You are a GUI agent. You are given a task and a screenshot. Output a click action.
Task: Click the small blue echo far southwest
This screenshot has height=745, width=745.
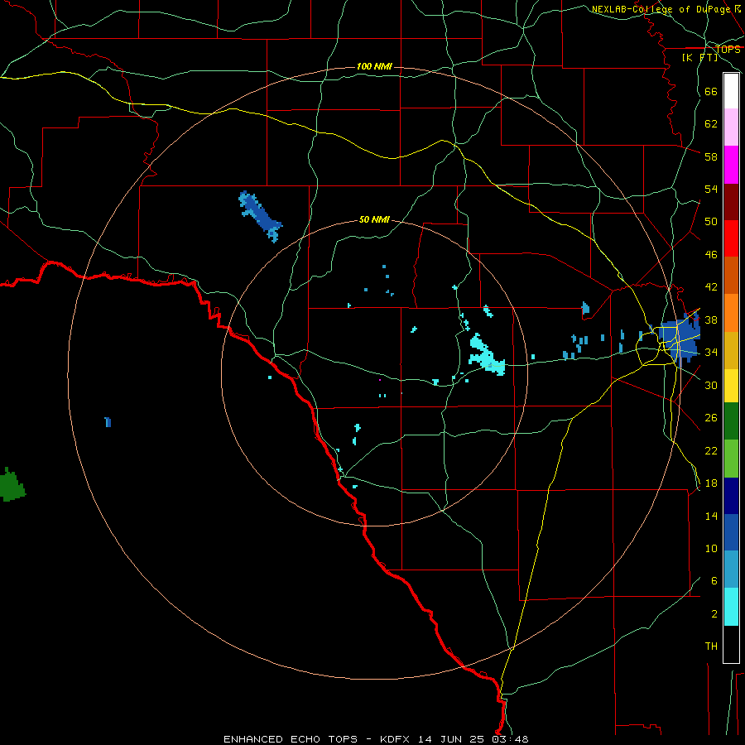pyautogui.click(x=108, y=422)
